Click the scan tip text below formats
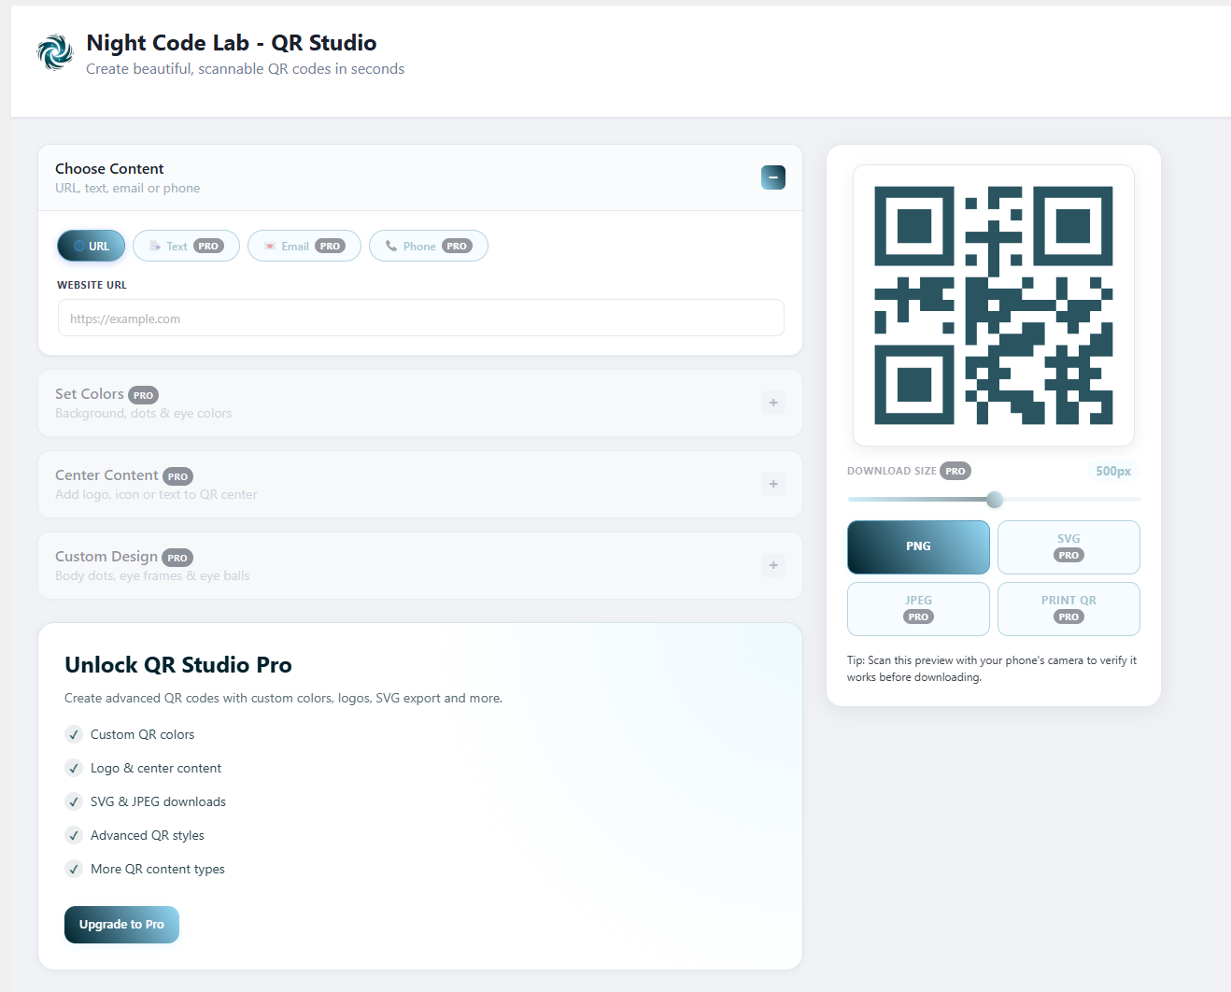 (992, 669)
